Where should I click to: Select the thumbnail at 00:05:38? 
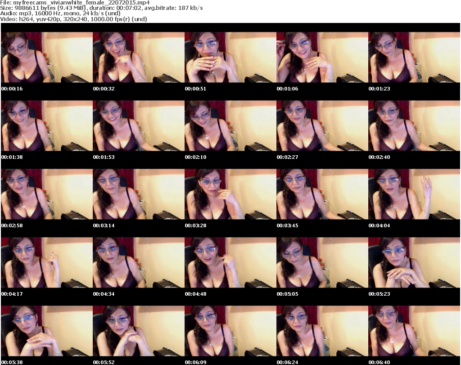pos(47,331)
